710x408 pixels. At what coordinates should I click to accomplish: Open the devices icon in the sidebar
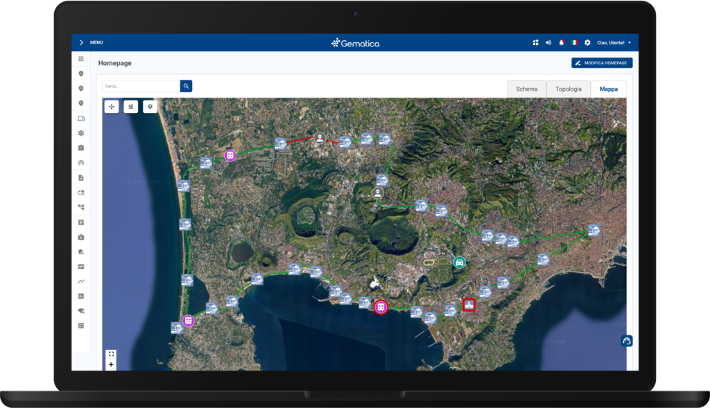point(81,118)
